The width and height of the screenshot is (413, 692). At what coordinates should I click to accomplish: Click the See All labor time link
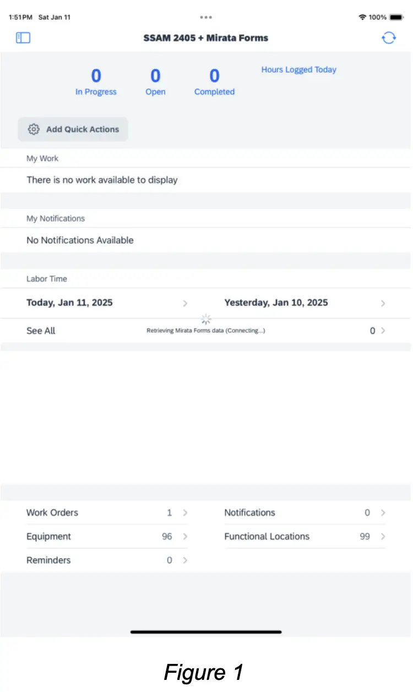41,331
